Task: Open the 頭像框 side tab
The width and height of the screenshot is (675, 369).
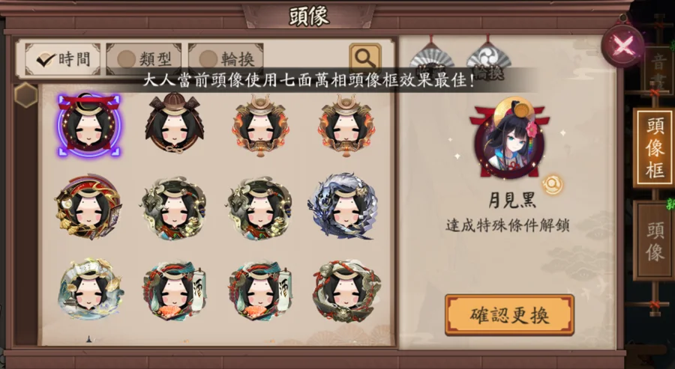Action: (x=653, y=147)
